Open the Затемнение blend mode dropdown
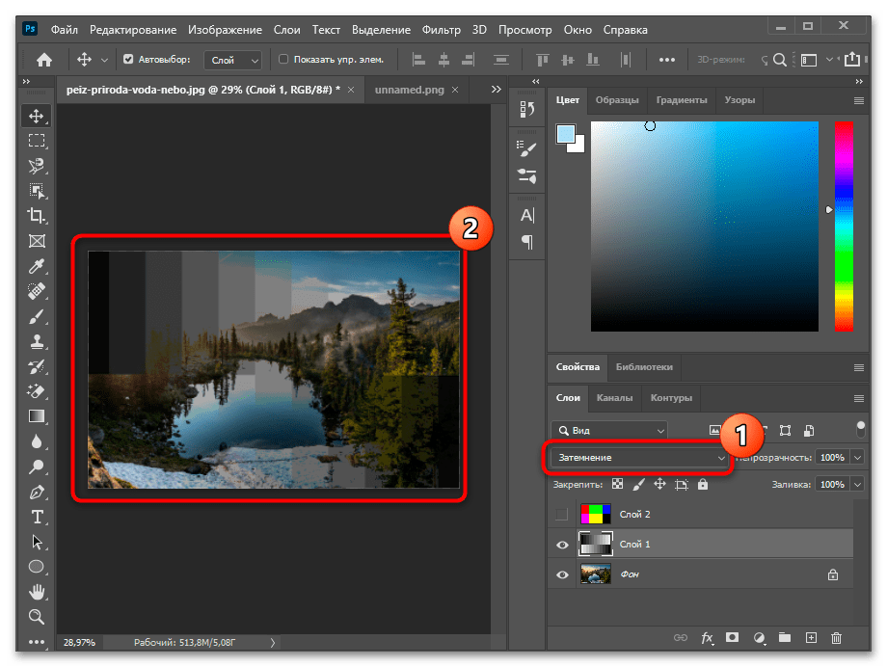 [637, 459]
